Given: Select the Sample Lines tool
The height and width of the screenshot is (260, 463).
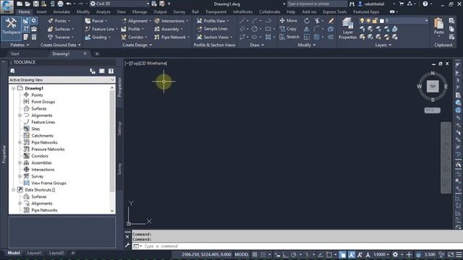Looking at the screenshot, I should 212,29.
